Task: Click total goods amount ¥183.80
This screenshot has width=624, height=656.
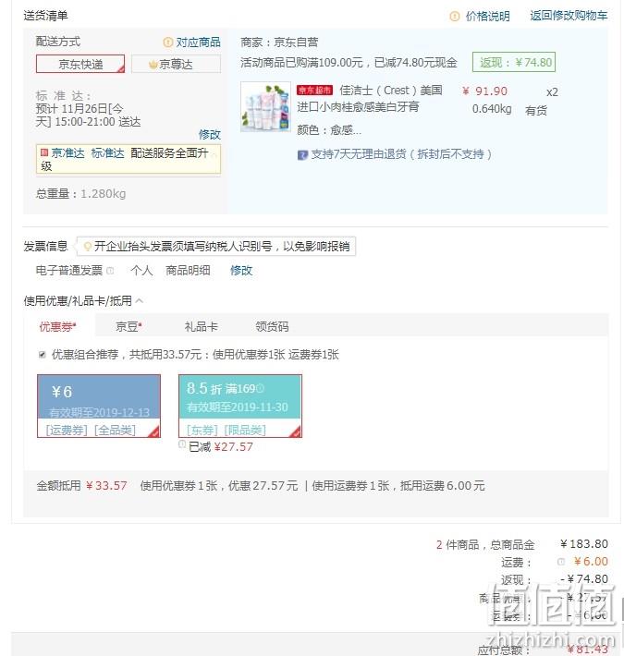Action: (584, 544)
